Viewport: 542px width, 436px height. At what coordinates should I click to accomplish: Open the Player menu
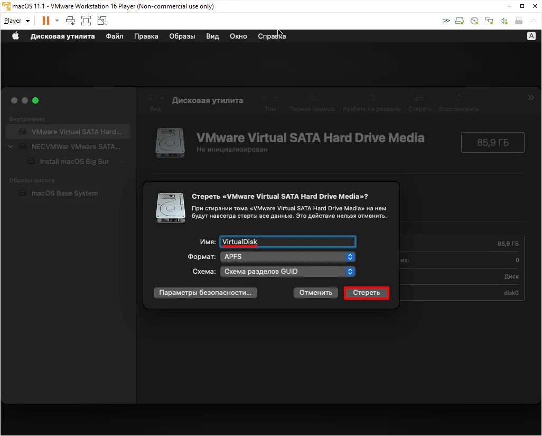16,21
